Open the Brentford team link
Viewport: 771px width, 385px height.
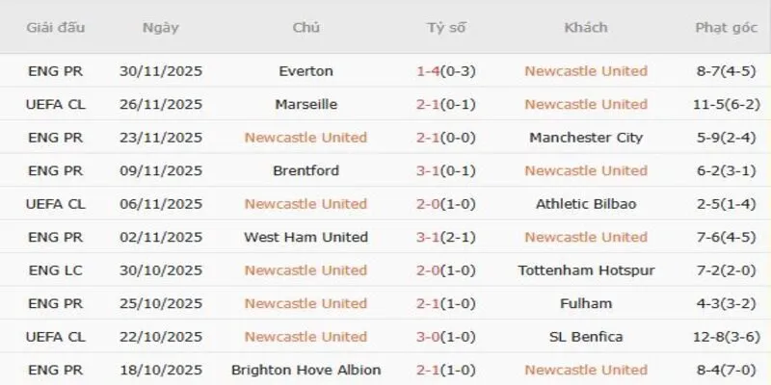[x=306, y=170]
